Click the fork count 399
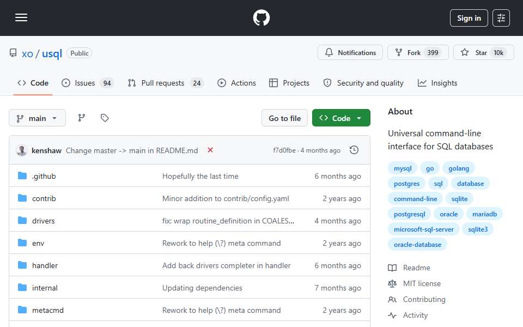523x327 pixels. pos(433,53)
